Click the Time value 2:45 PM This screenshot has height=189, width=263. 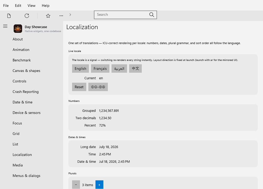105,154
